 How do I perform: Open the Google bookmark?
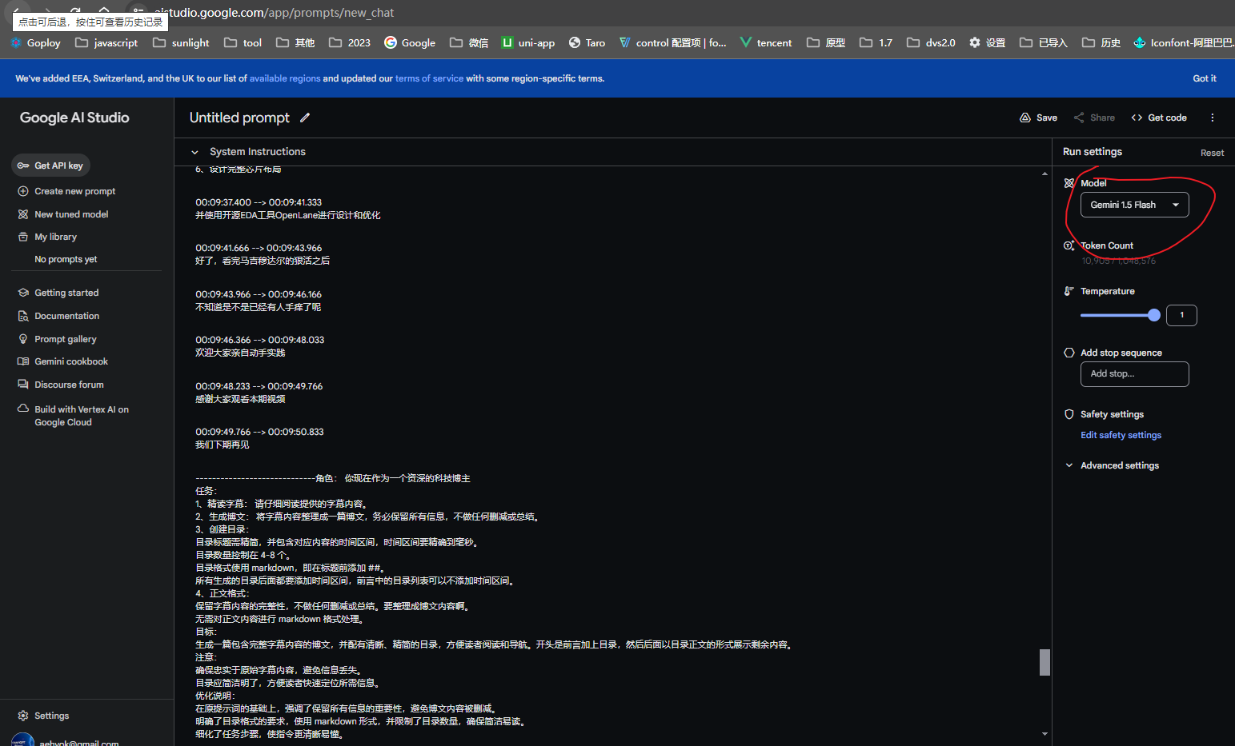pyautogui.click(x=410, y=43)
